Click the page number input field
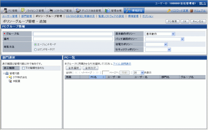Viewport: 208px width, 130px height. pos(105,73)
